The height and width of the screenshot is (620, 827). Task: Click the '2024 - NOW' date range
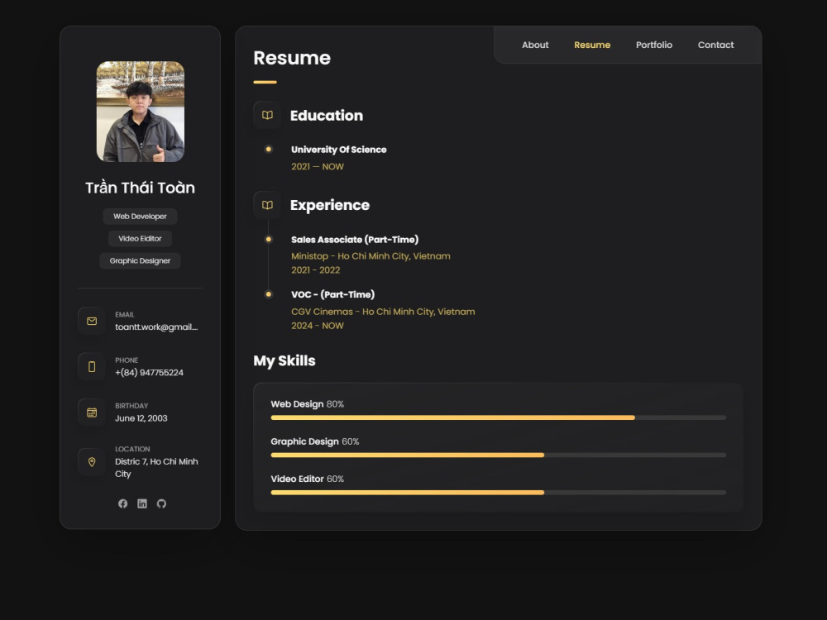318,326
